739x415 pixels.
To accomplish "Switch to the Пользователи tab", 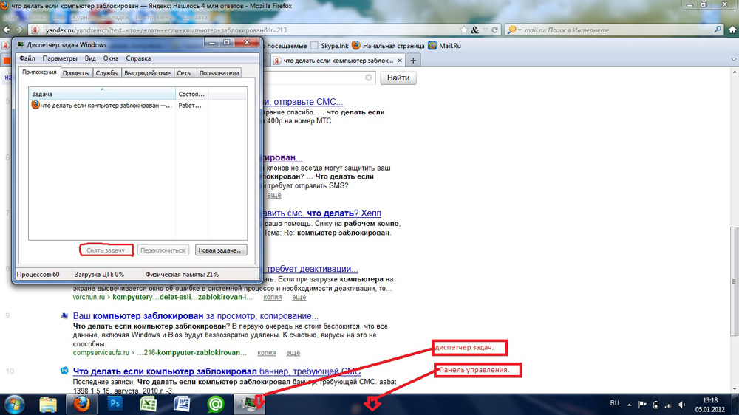I will (219, 73).
